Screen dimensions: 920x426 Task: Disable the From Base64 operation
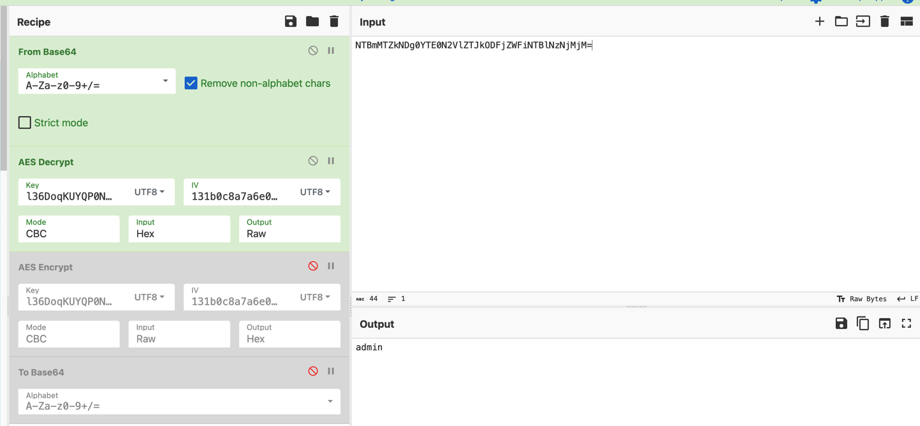click(313, 51)
